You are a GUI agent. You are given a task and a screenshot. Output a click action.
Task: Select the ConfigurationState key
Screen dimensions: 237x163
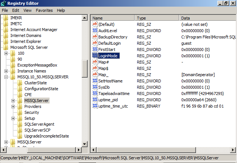pos(41,89)
